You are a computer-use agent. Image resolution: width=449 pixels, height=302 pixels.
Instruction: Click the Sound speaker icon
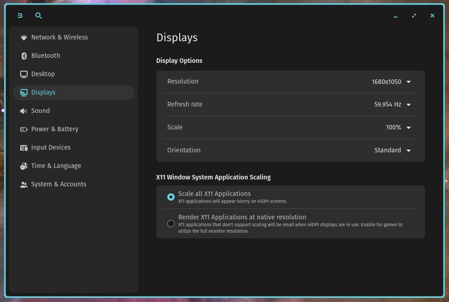coord(24,111)
